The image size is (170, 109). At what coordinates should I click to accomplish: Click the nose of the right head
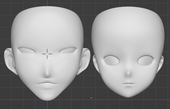128,74
